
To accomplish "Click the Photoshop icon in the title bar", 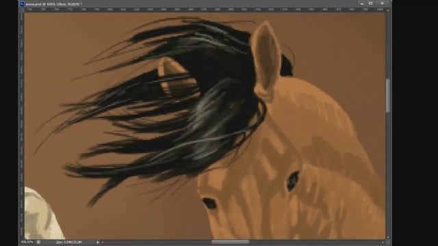I will (23, 4).
